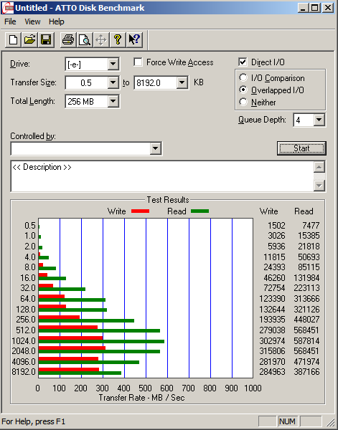Click the ATTO application icon in title bar

click(x=7, y=8)
